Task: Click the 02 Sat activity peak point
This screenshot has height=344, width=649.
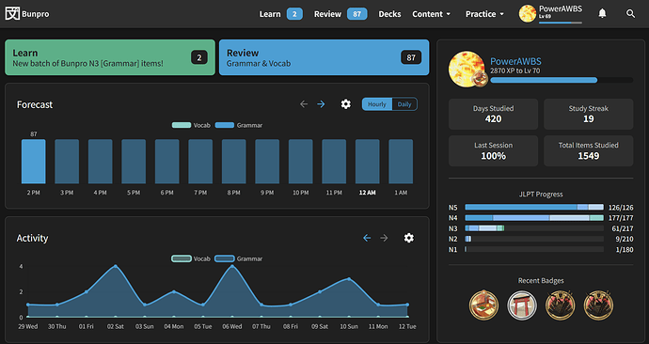Action: tap(116, 266)
